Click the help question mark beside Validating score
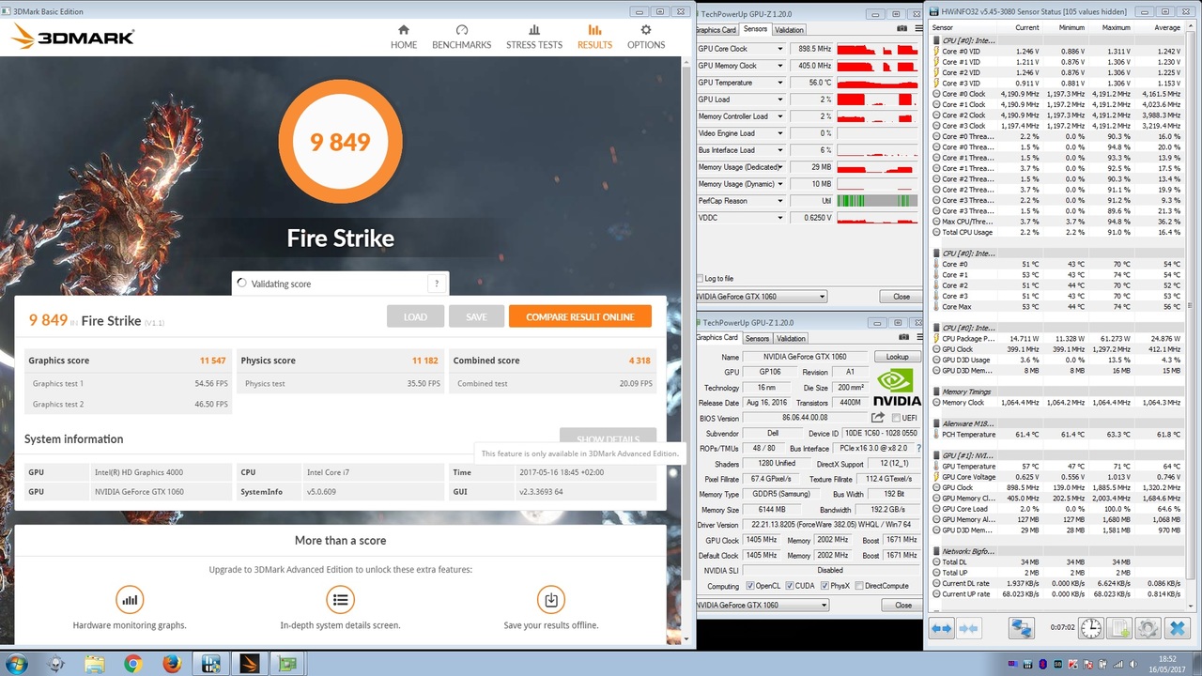1202x676 pixels. (437, 284)
